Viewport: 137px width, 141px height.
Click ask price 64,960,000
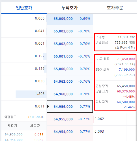coord(63,94)
